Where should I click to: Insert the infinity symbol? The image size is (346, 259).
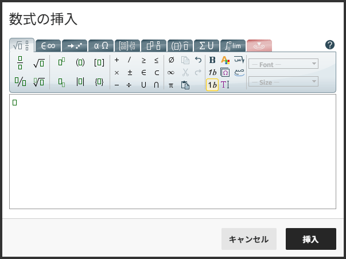[171, 72]
